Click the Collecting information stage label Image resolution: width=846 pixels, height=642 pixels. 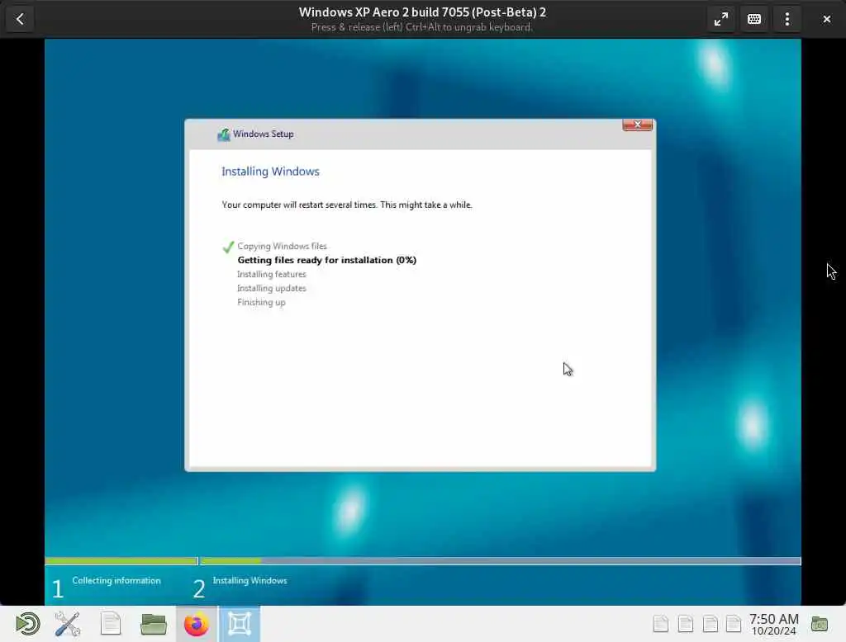[116, 581]
